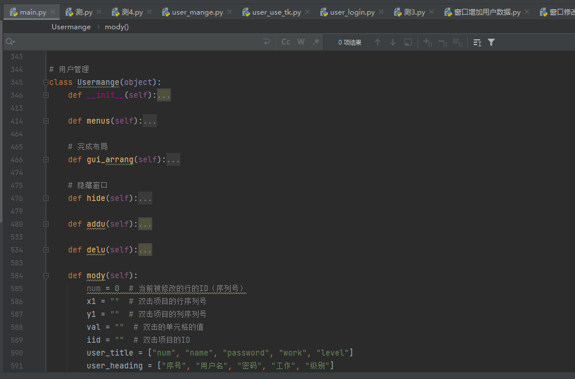
Task: Toggle Match Case (Cc) in find bar
Action: 286,42
